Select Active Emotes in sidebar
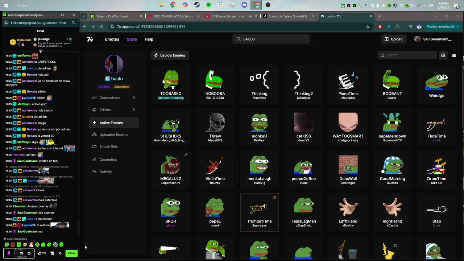Screen dimensions: 464x261 tap(114, 123)
